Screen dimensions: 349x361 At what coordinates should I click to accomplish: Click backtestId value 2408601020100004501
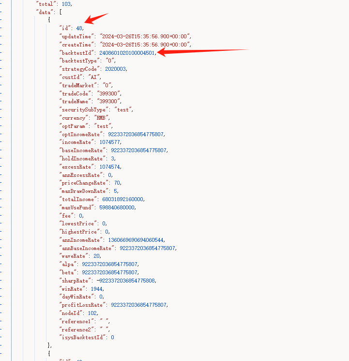coord(127,53)
